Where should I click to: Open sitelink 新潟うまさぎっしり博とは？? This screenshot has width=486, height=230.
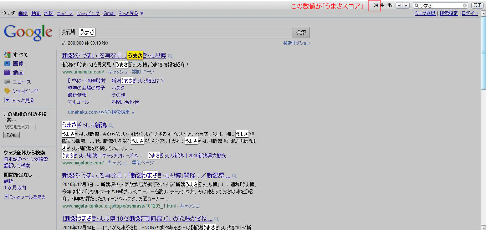[x=138, y=81]
